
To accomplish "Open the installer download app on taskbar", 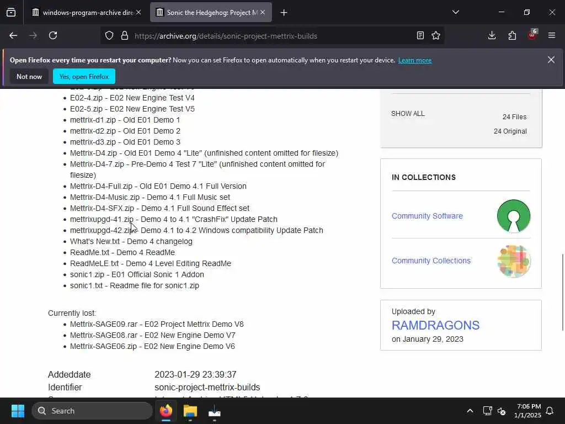I will pyautogui.click(x=215, y=411).
